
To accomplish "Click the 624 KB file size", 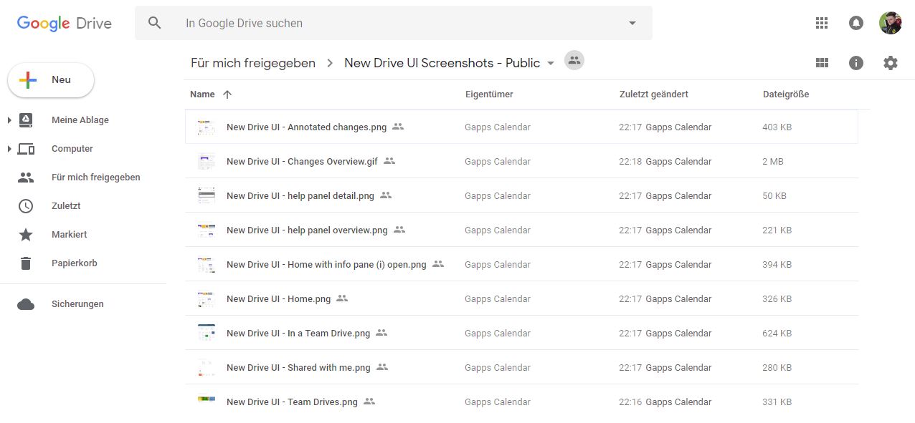I will point(777,333).
